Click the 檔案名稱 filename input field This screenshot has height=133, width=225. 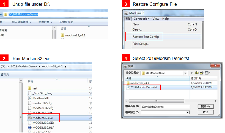[165, 107]
